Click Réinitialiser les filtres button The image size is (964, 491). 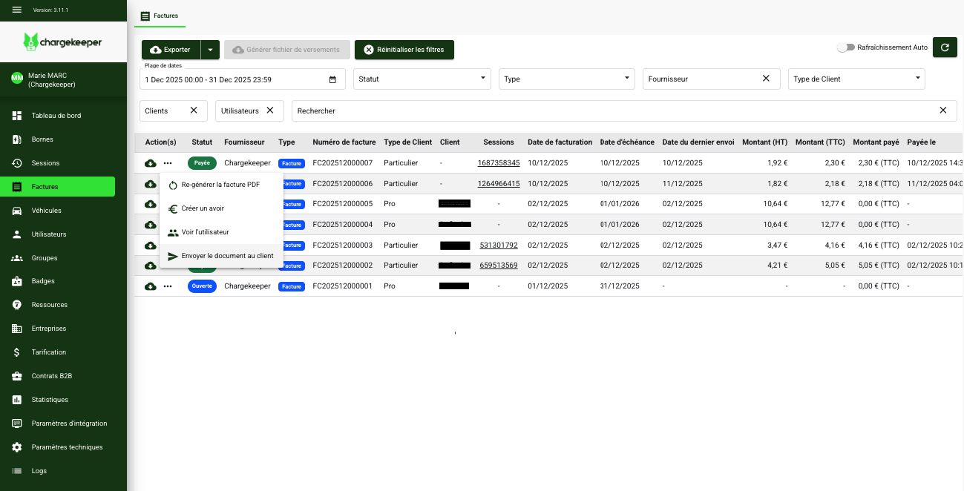pos(404,50)
